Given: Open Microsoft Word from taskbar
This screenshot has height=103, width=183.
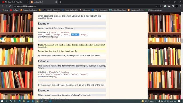Looking at the screenshot, I should click(x=41, y=101).
